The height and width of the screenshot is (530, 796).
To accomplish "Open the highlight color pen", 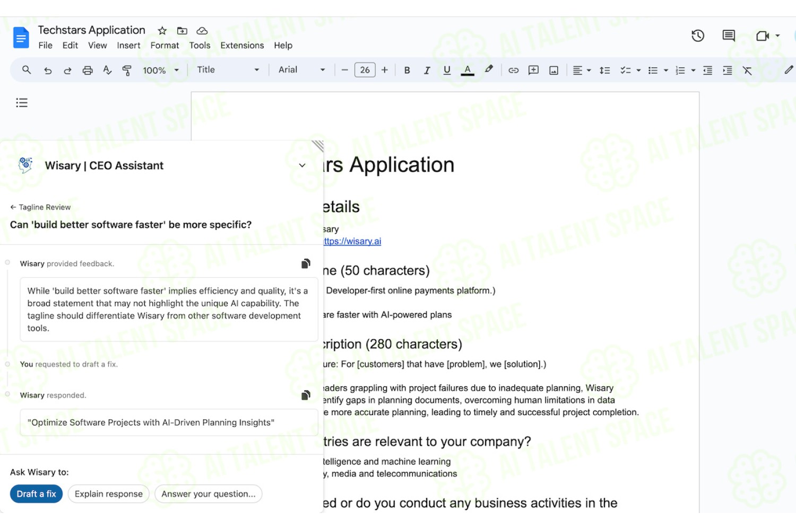I will pyautogui.click(x=489, y=69).
